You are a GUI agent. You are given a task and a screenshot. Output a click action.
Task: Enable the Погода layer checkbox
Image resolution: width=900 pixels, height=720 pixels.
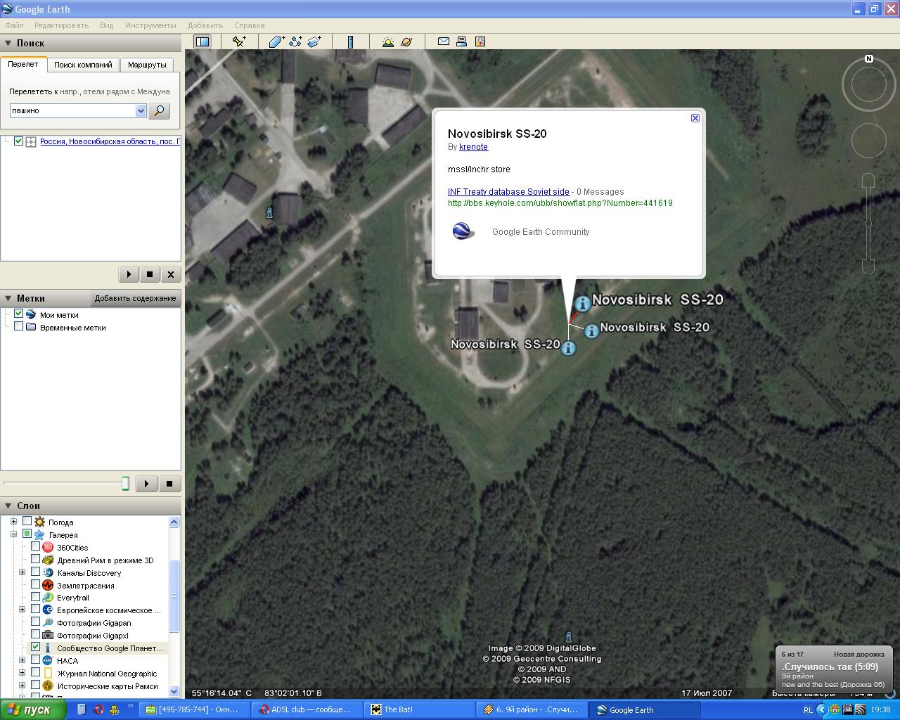[27, 522]
